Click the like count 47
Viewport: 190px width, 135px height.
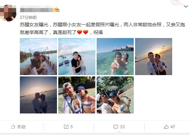173,127
